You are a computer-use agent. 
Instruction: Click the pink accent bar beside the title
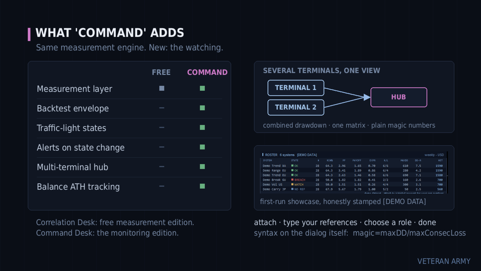coord(29,34)
